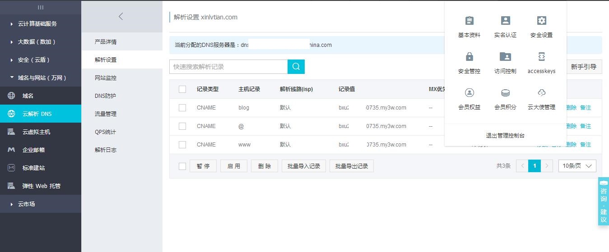
Task: Click the 安全设置 gear icon
Action: (541, 21)
